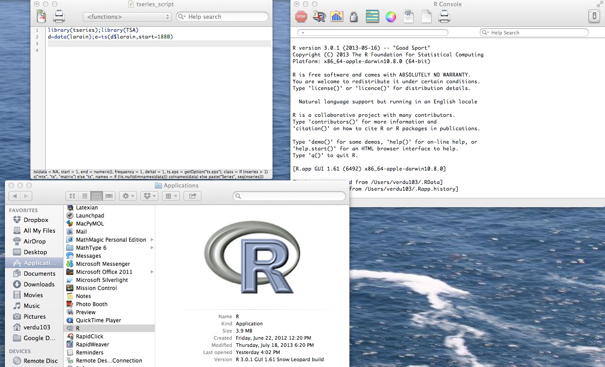
Task: Open the Finder action gear menu
Action: pos(128,196)
